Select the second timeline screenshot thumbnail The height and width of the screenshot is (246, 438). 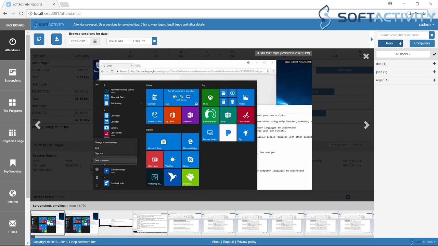82,222
